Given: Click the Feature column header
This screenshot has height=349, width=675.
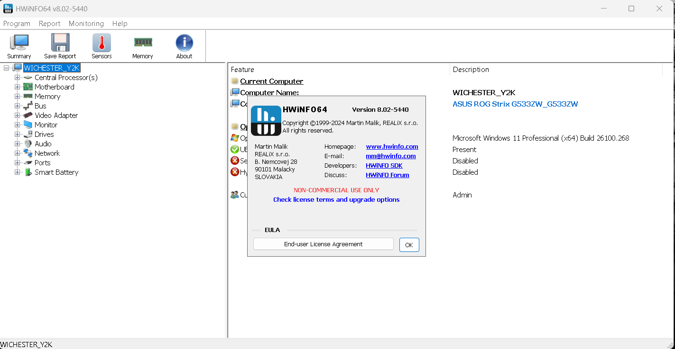Looking at the screenshot, I should pos(339,70).
